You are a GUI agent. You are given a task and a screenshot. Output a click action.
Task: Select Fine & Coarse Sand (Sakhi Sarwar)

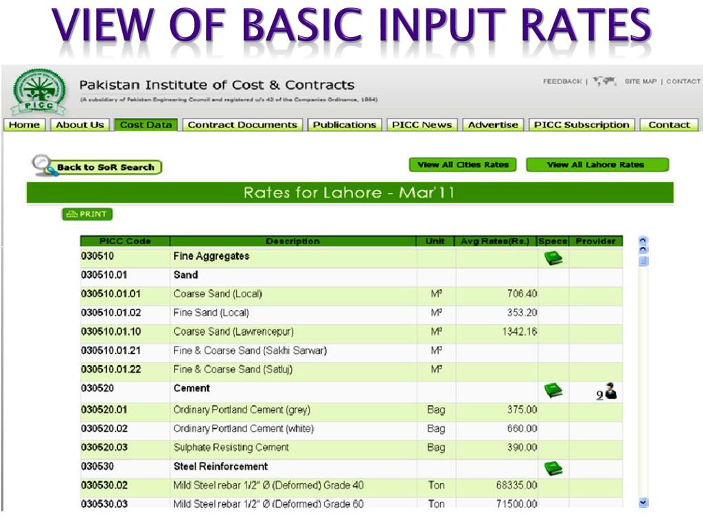(x=250, y=351)
